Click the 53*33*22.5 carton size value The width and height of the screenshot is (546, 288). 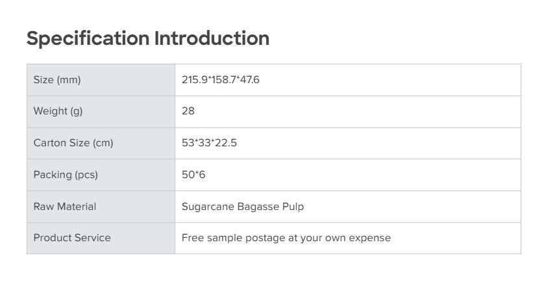point(209,143)
